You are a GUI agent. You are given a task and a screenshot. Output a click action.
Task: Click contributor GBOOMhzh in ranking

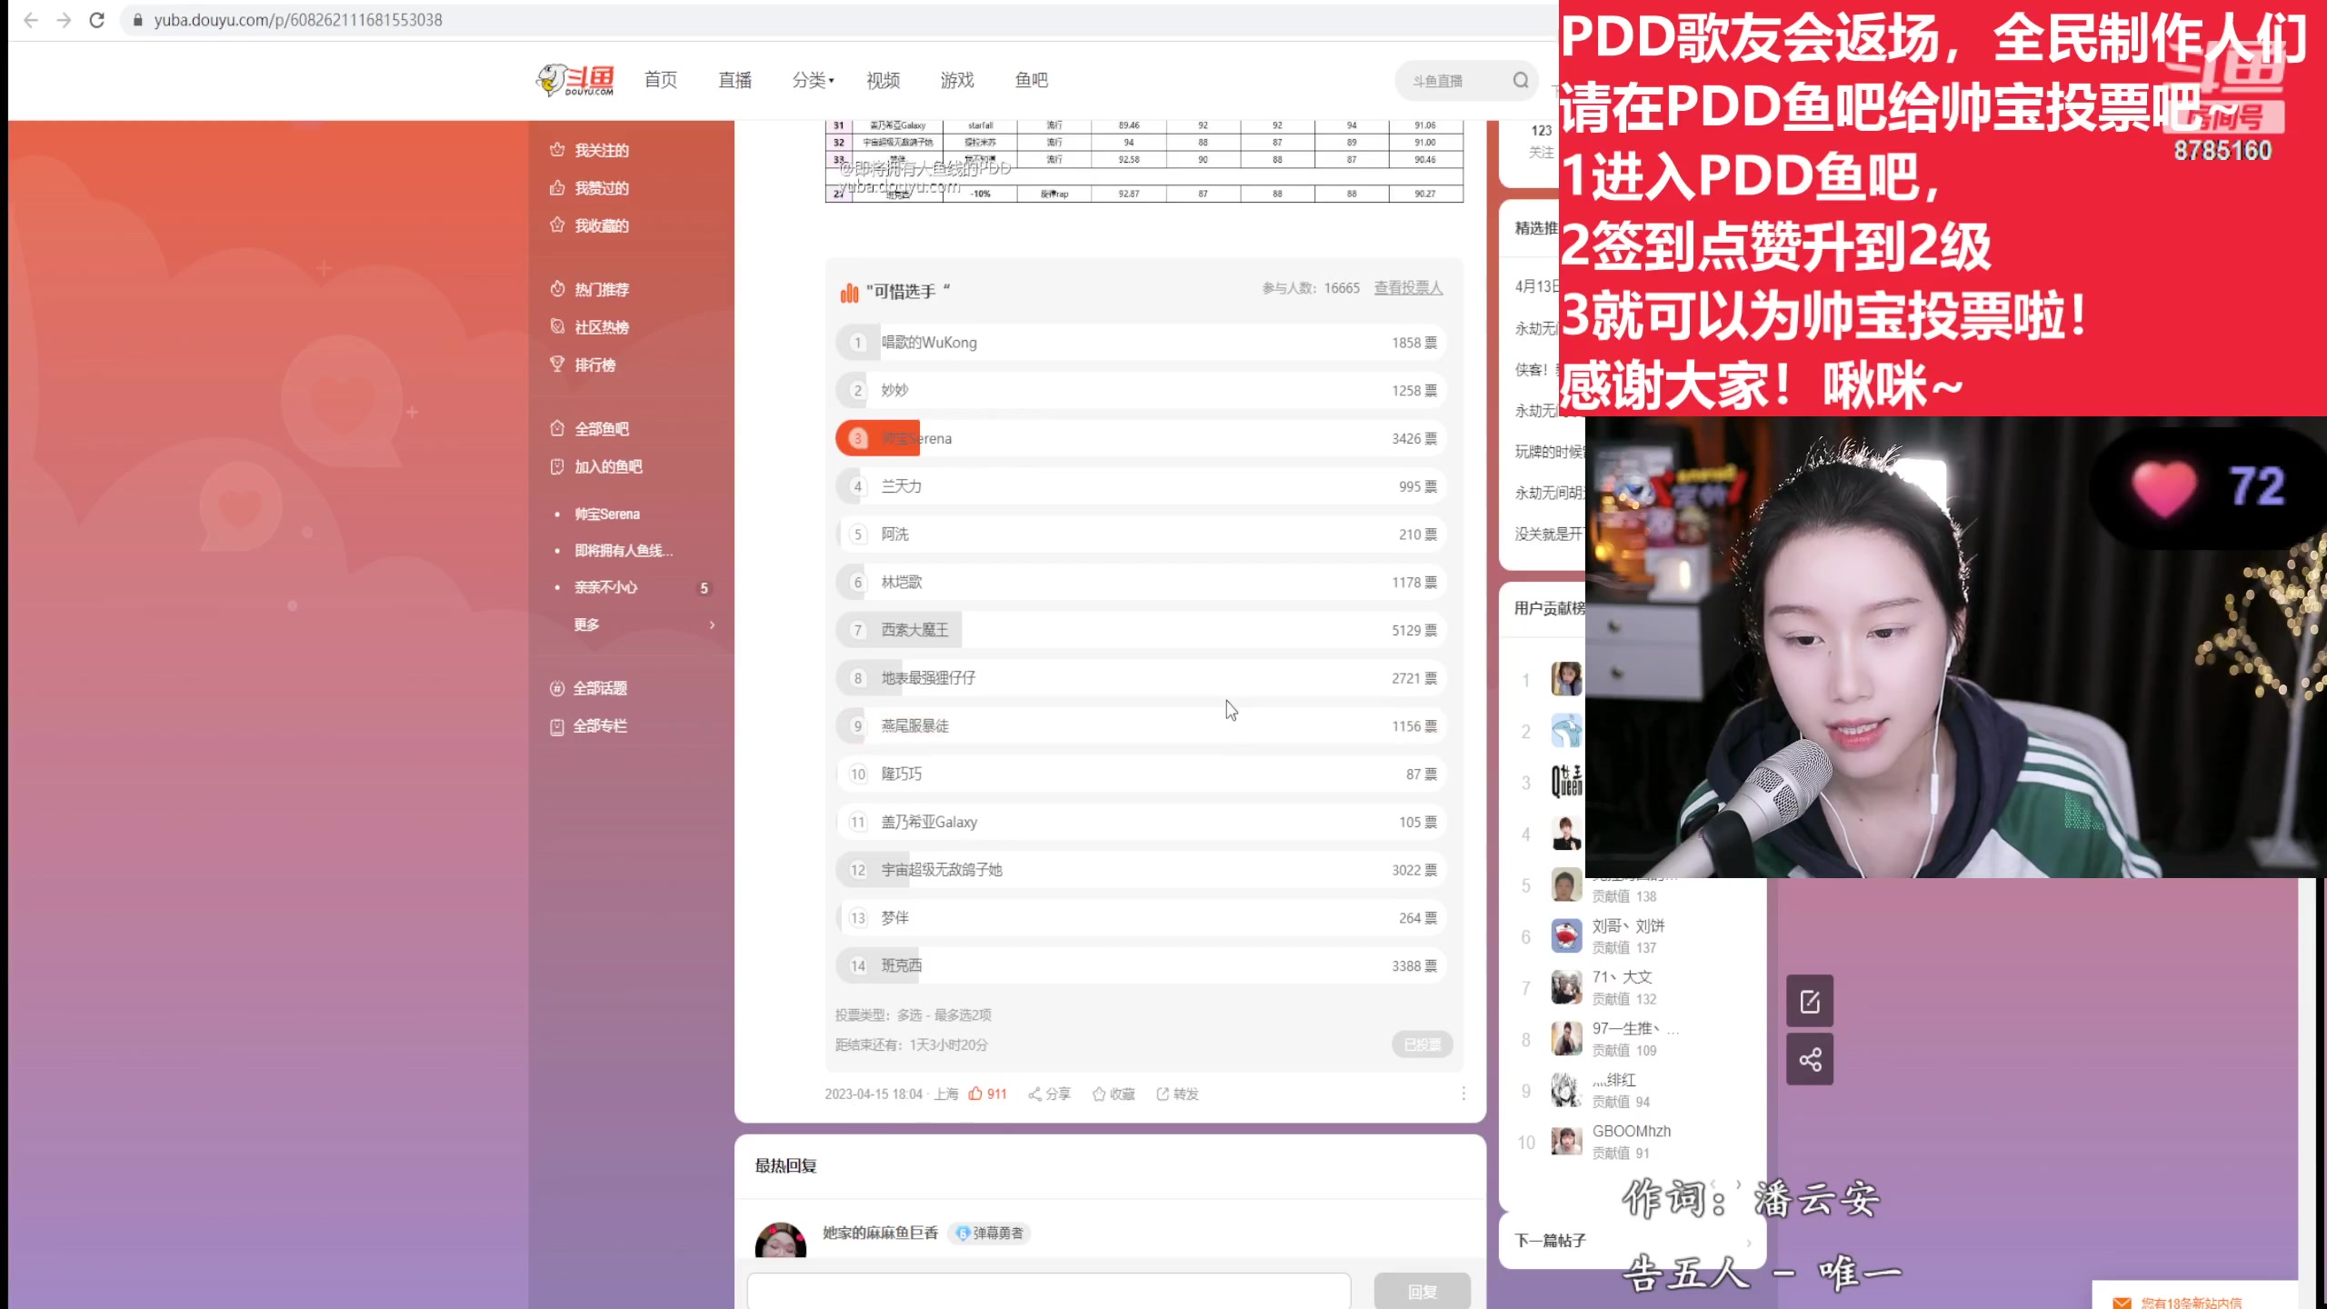[1632, 1131]
